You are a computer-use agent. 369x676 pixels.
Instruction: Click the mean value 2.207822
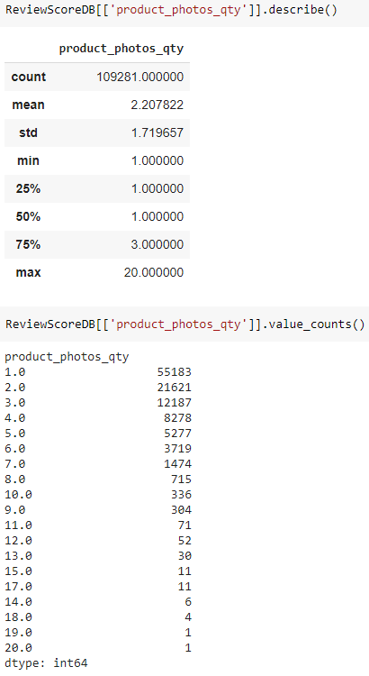coord(157,105)
